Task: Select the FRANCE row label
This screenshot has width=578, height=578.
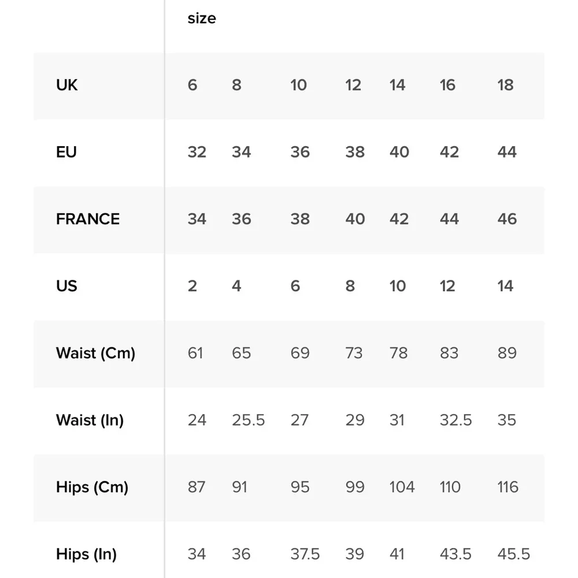Action: coord(88,219)
